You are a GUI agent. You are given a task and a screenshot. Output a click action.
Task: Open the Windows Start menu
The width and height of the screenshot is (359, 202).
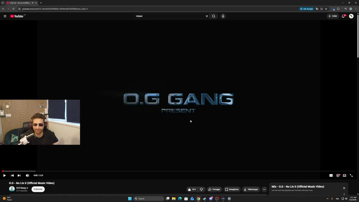130,199
